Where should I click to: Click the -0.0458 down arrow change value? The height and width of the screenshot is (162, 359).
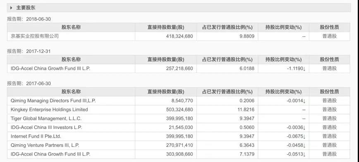pyautogui.click(x=296, y=145)
